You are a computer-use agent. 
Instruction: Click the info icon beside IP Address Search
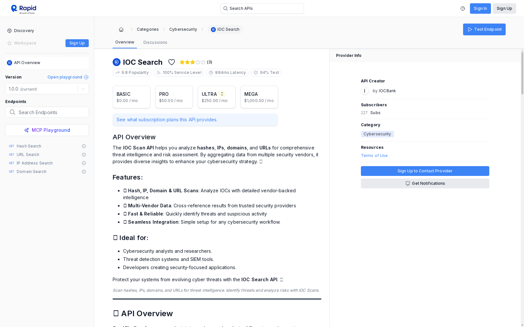(x=84, y=163)
